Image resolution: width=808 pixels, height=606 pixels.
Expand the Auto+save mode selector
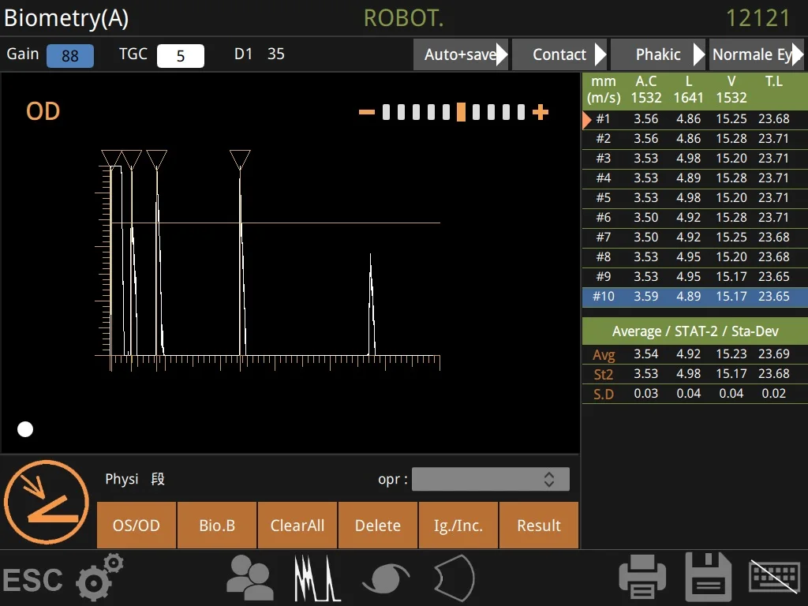pyautogui.click(x=462, y=54)
